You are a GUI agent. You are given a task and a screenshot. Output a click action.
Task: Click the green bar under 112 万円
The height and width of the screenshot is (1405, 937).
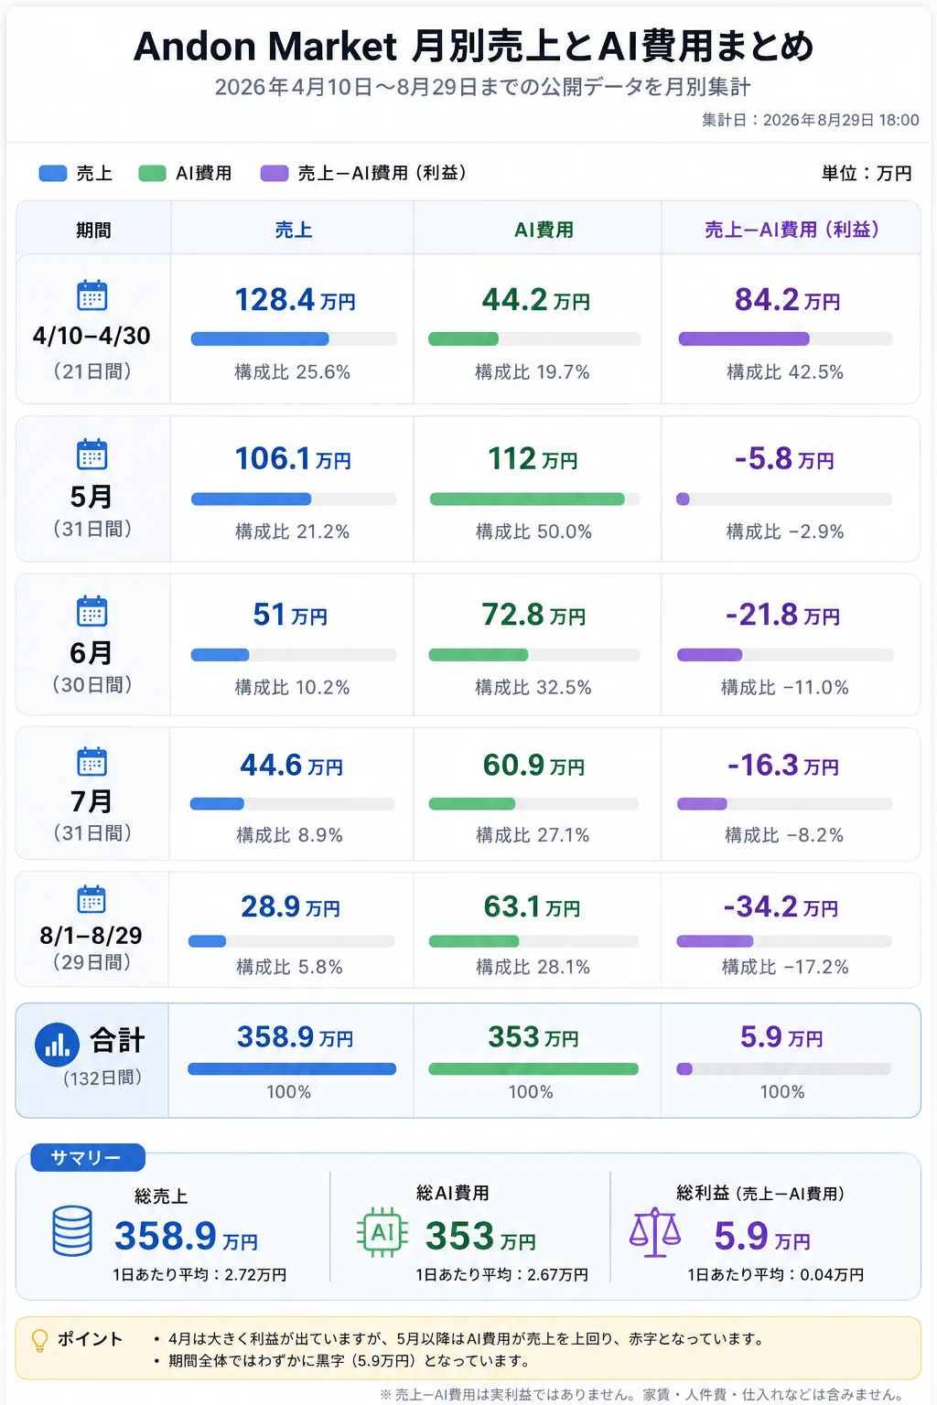coord(527,499)
